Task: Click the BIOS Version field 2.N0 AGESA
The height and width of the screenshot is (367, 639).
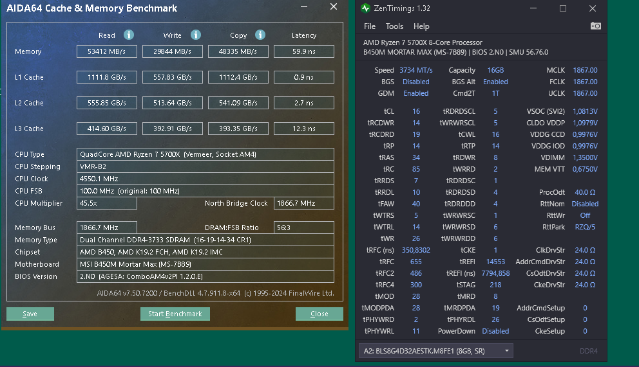Action: (205, 276)
